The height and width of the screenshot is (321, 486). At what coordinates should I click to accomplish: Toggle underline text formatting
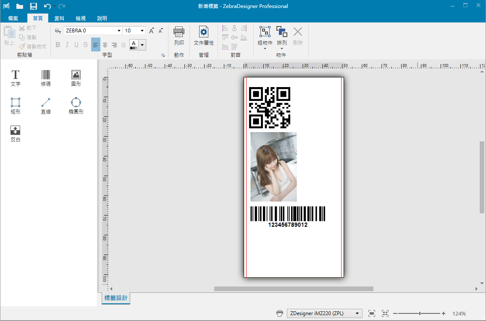click(x=76, y=45)
